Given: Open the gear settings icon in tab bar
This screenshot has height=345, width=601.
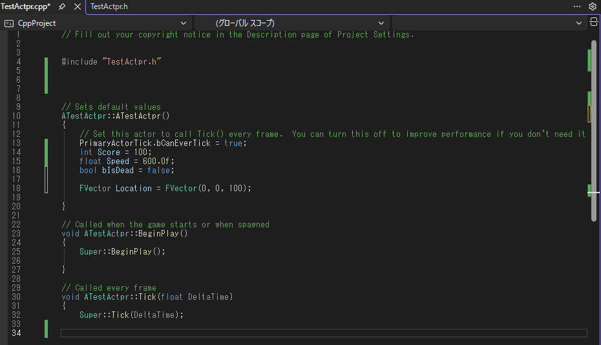Looking at the screenshot, I should tap(593, 6).
